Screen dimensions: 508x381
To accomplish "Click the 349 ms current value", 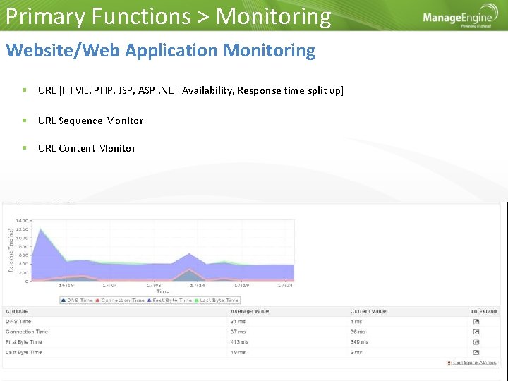I will (x=359, y=342).
